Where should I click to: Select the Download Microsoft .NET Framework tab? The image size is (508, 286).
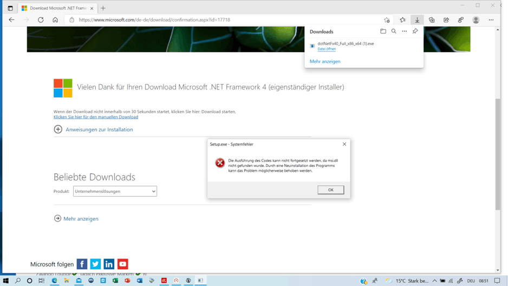point(57,8)
